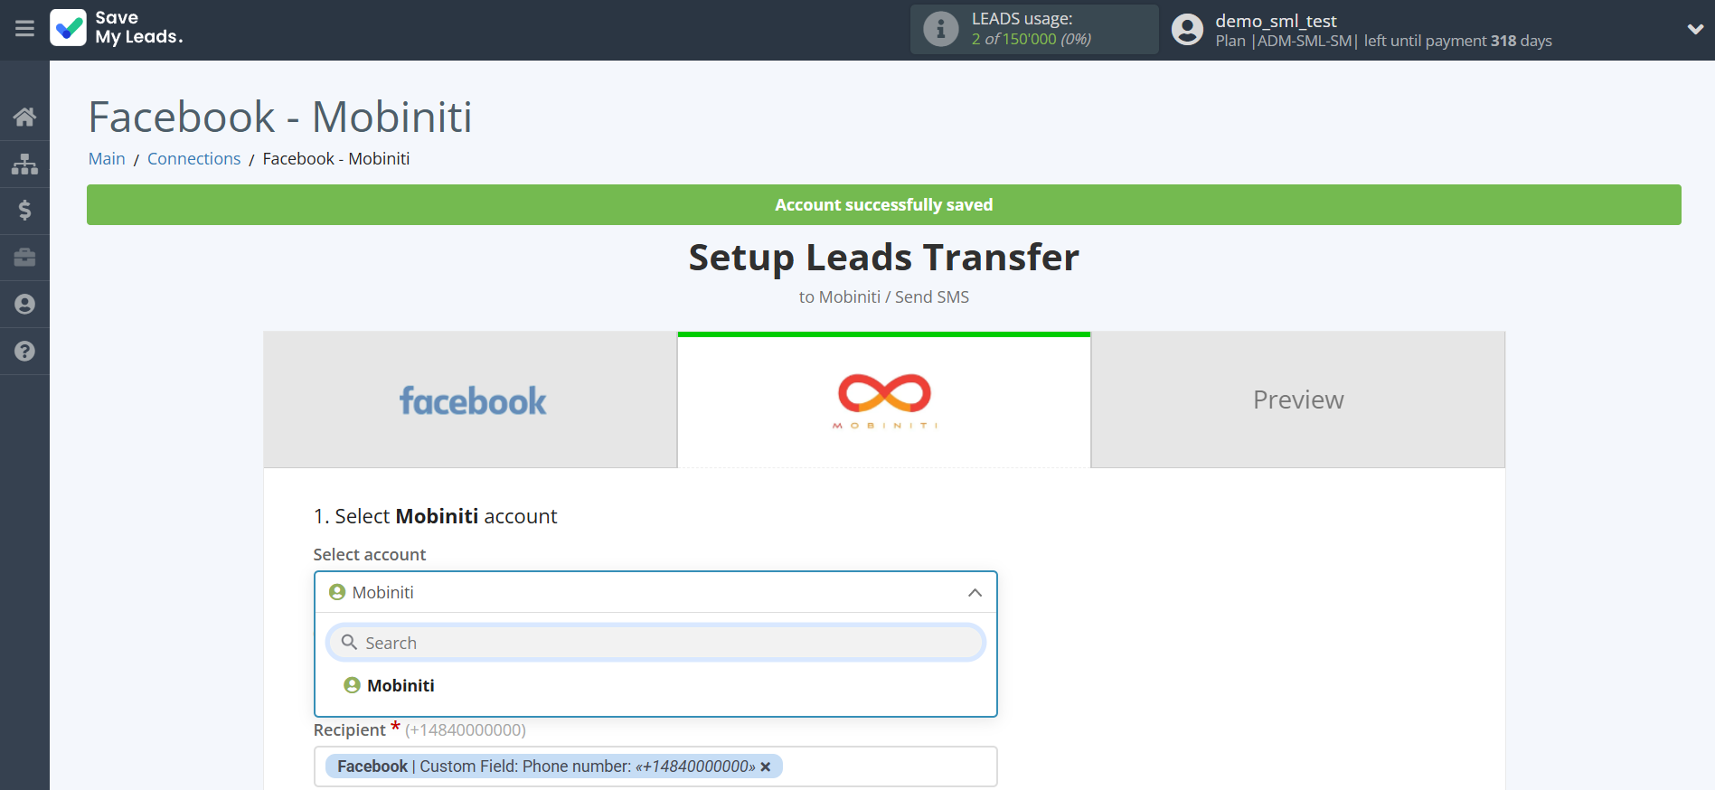Click the LEADS usage info icon
Image resolution: width=1715 pixels, height=790 pixels.
click(940, 29)
